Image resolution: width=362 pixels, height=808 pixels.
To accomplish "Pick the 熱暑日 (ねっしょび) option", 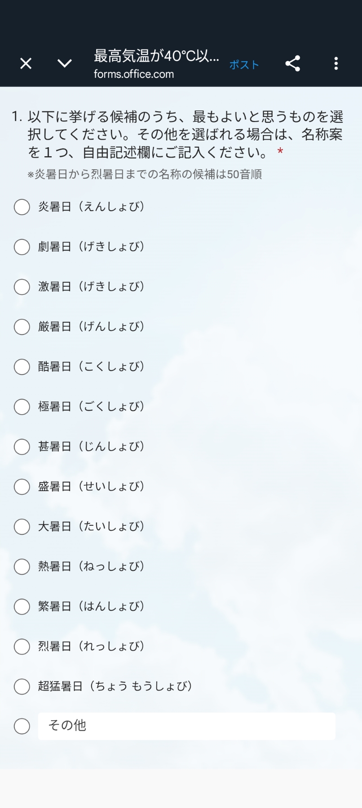I will tap(22, 567).
